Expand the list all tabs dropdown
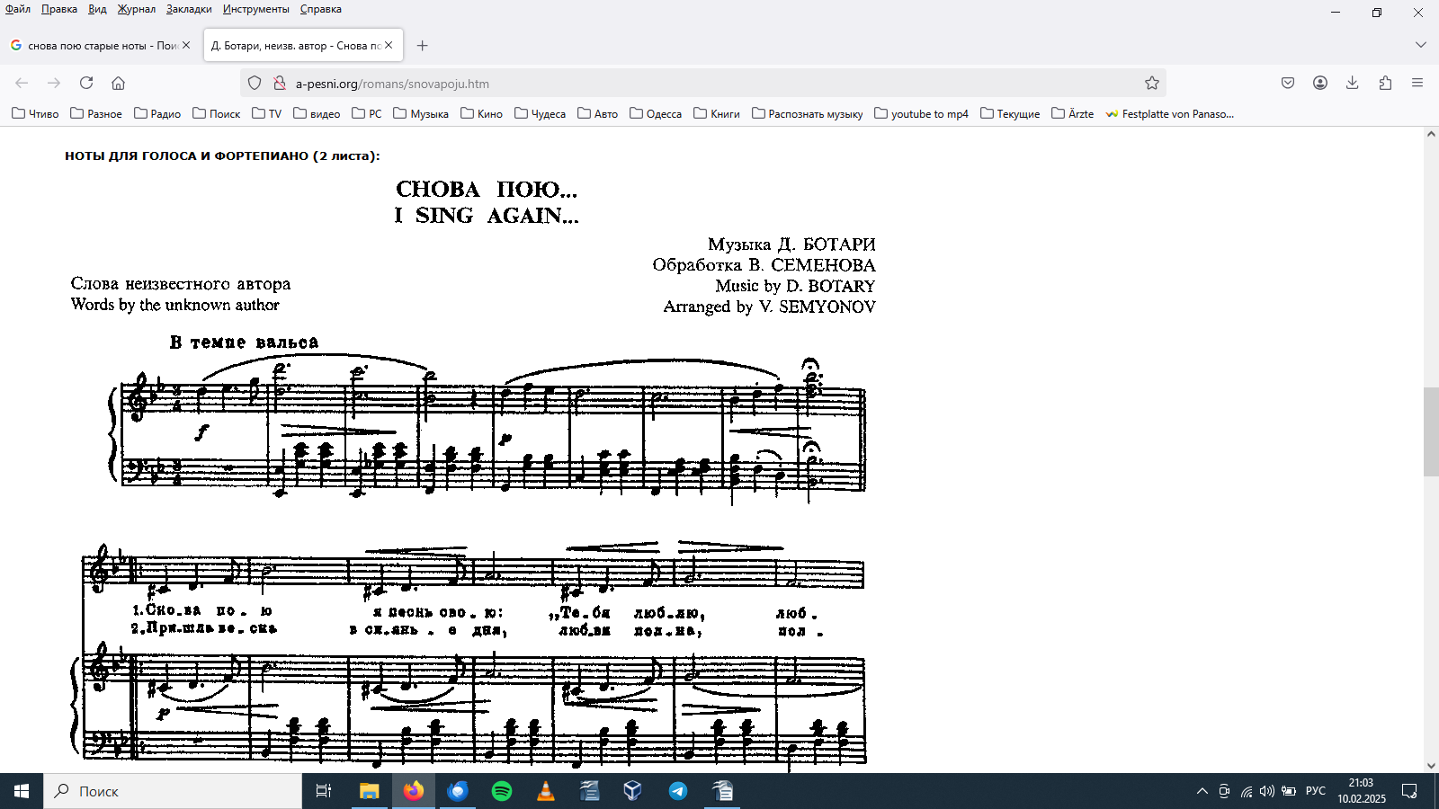Viewport: 1439px width, 809px height. pos(1421,45)
